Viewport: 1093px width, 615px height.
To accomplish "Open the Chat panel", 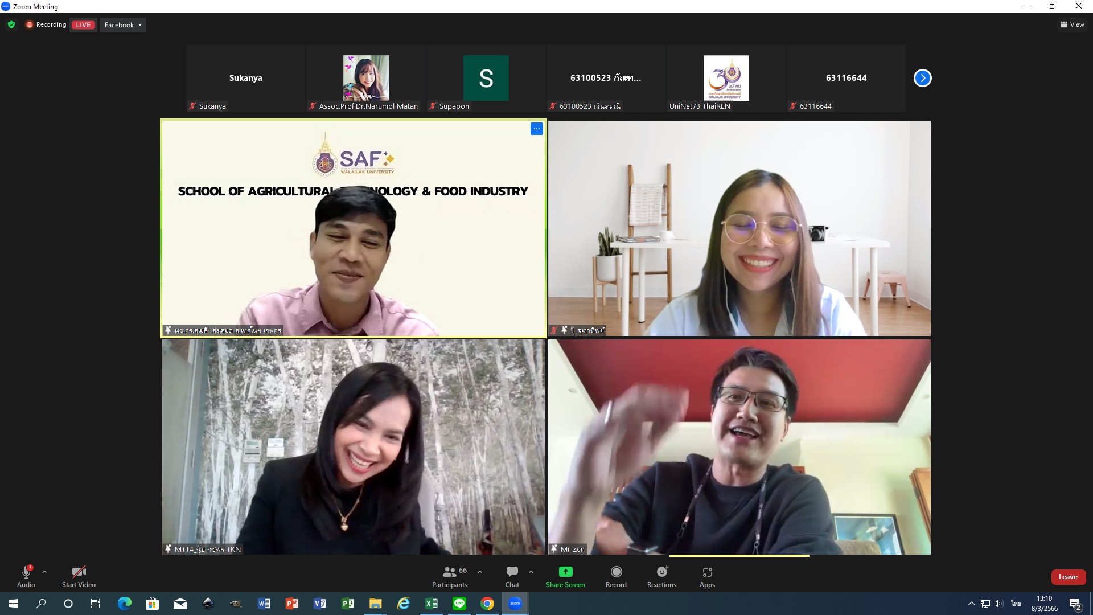I will [x=512, y=576].
